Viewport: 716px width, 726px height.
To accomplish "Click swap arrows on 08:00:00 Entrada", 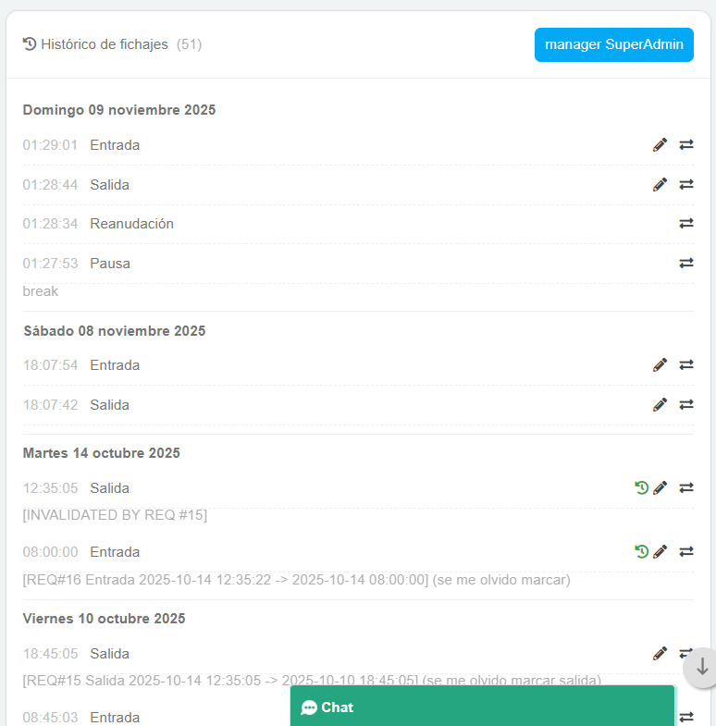I will point(686,552).
